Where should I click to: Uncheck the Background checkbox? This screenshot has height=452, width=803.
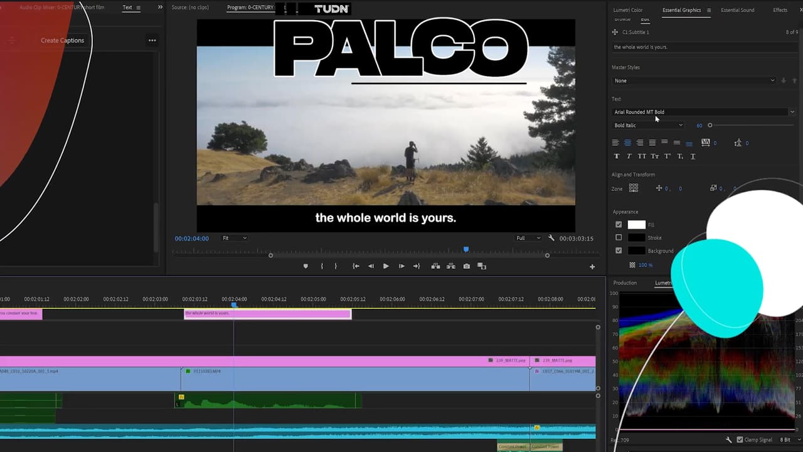(619, 250)
